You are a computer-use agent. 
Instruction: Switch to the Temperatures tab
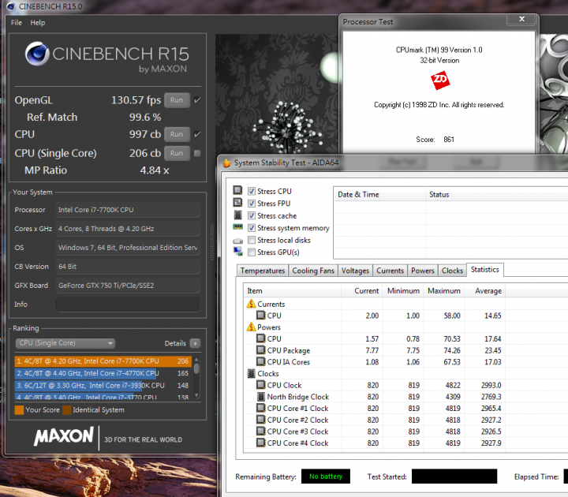click(263, 271)
